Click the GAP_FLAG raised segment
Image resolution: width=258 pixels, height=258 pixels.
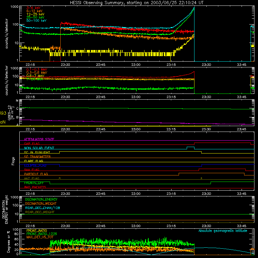223,143
